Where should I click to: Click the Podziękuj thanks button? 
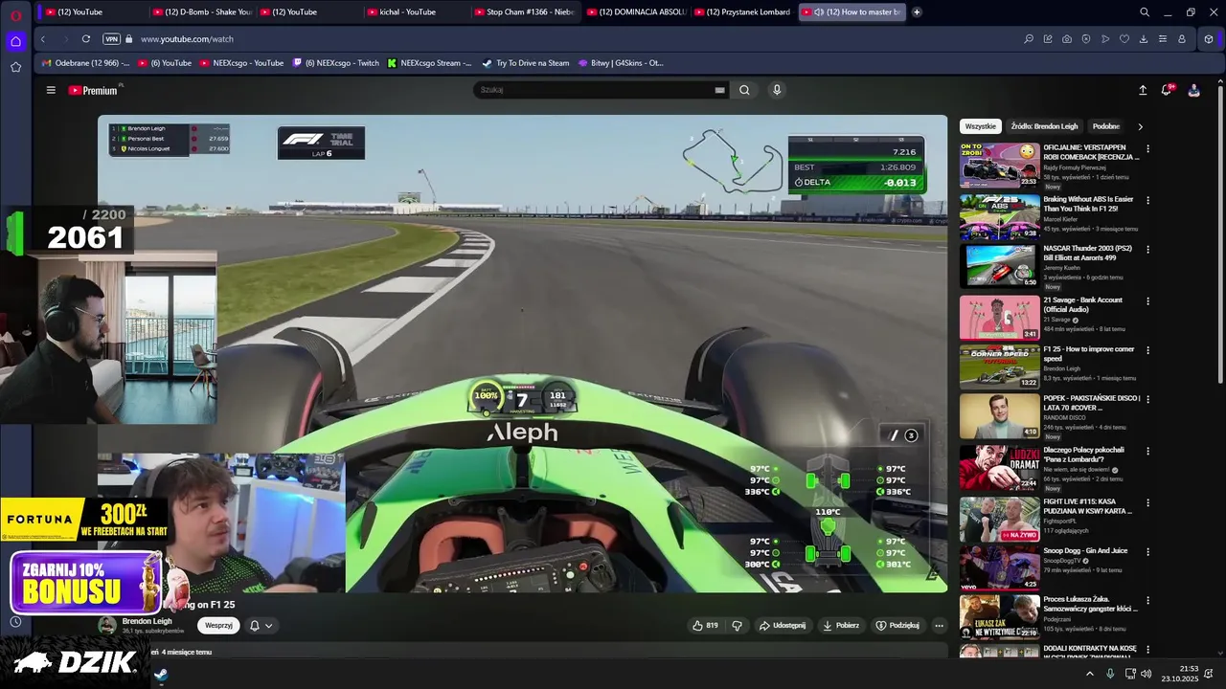coord(897,626)
